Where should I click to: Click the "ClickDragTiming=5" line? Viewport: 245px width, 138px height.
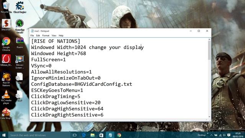[x=56, y=96]
